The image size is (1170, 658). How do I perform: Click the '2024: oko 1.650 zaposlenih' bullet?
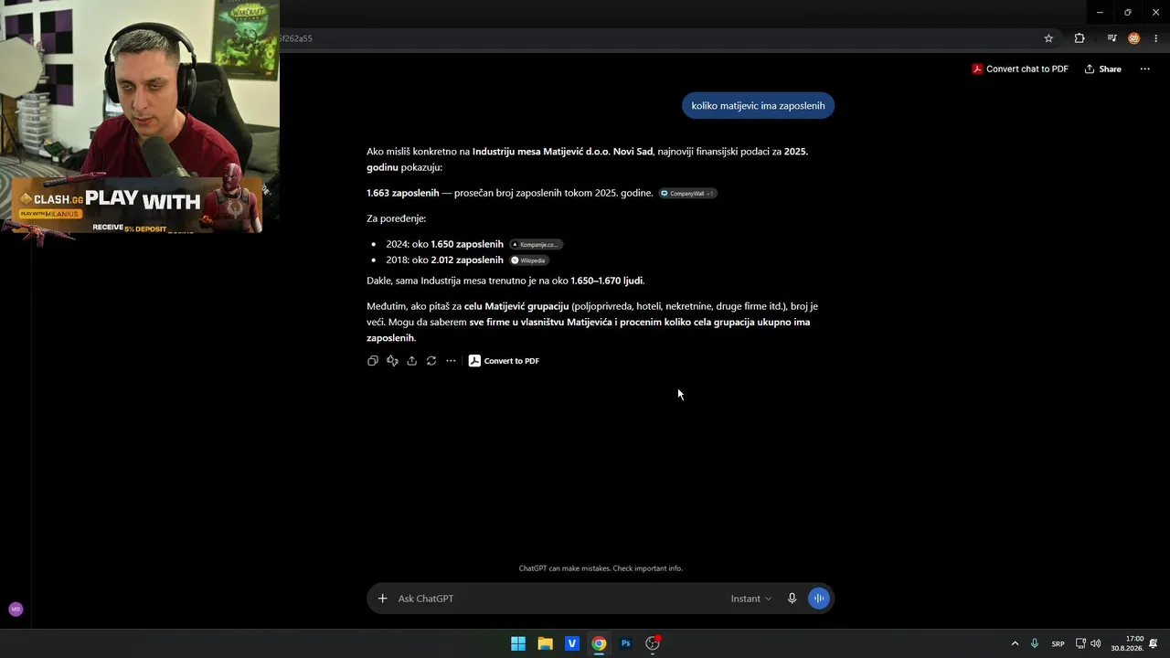pos(444,245)
